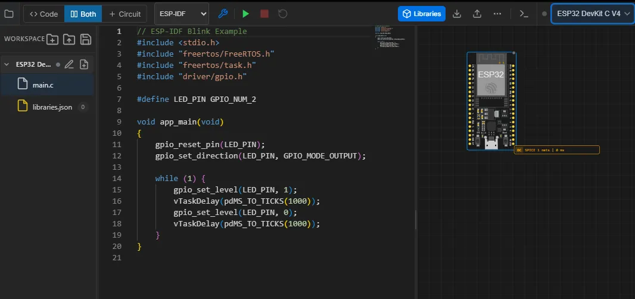635x299 pixels.
Task: Switch to Code-only view
Action: click(44, 14)
